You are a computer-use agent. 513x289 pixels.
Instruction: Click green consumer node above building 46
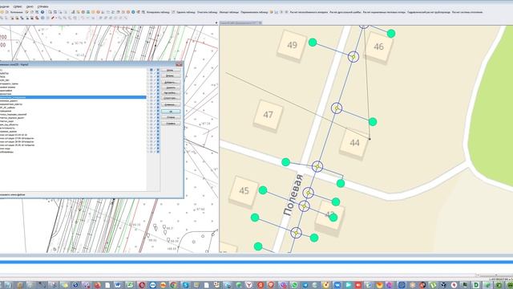(391, 34)
